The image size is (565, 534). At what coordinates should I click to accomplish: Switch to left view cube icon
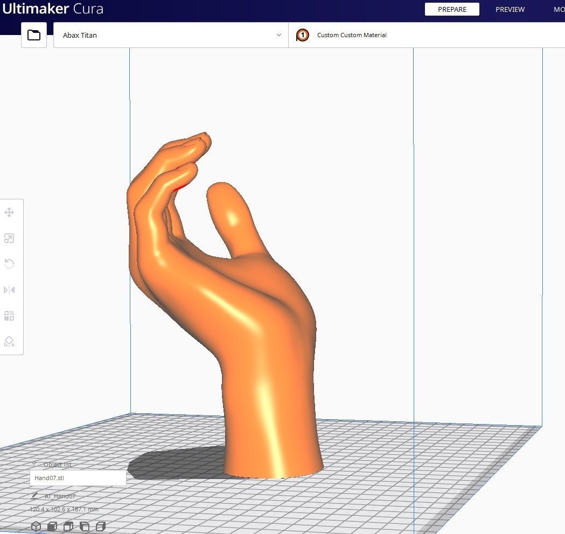point(85,526)
